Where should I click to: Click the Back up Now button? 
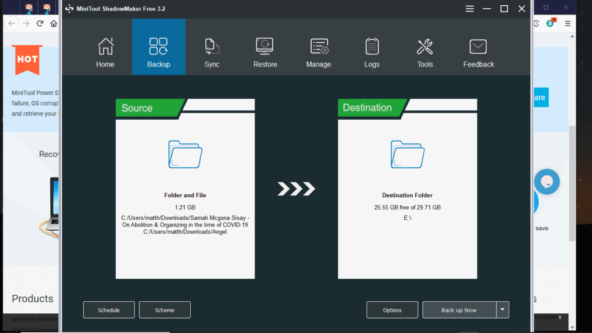pyautogui.click(x=459, y=310)
